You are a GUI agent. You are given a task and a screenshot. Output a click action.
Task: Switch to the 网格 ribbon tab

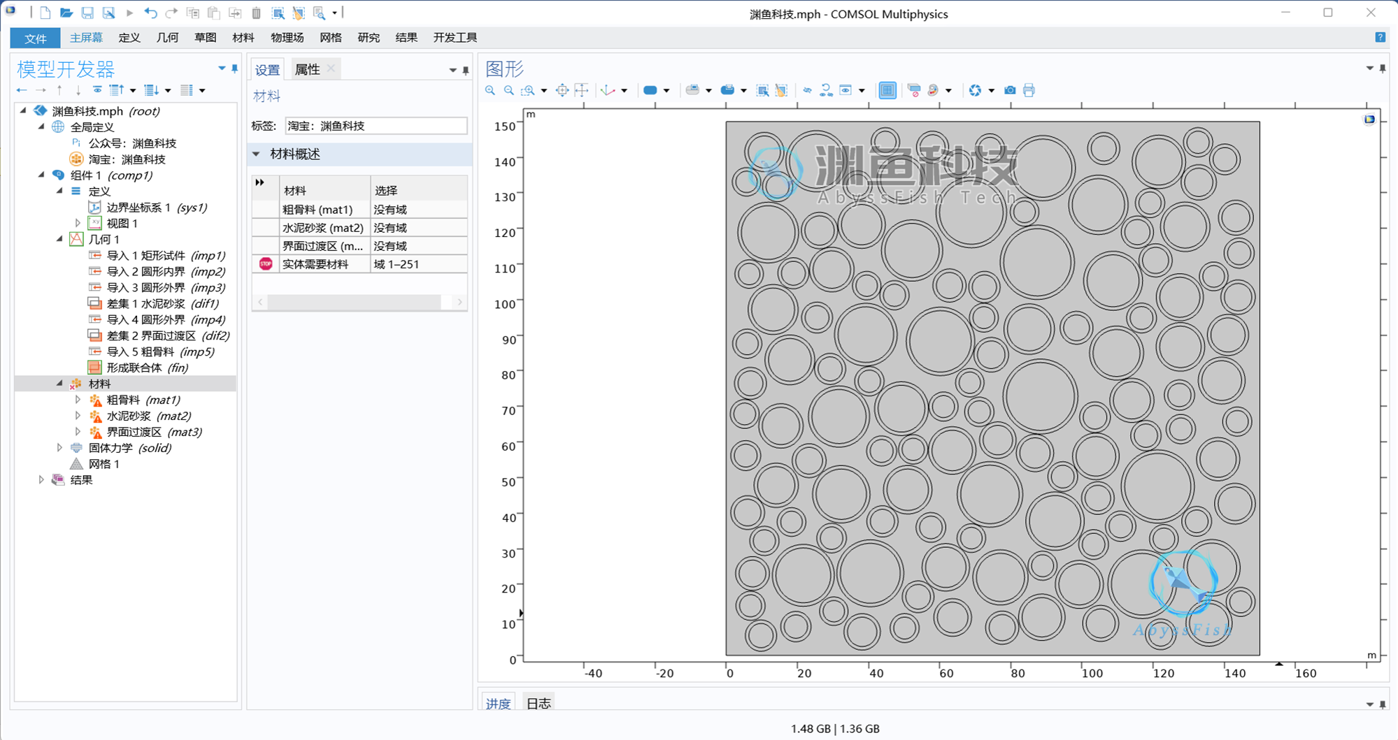point(331,38)
